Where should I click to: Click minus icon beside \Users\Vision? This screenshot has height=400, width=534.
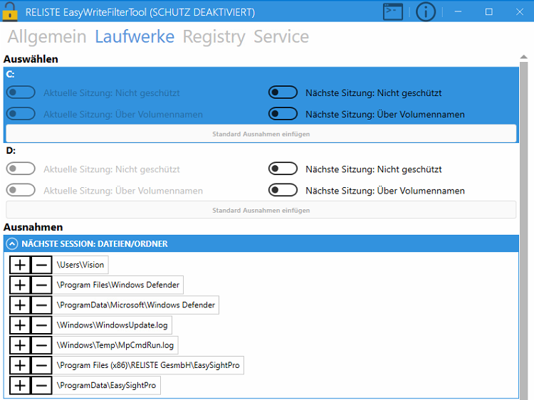[42, 265]
